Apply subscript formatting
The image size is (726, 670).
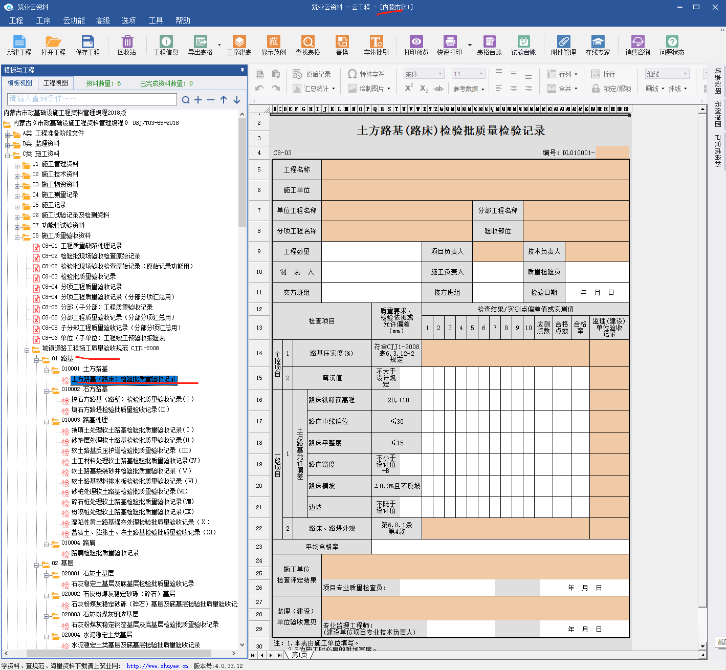[424, 89]
